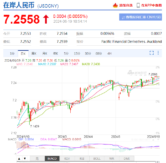Switch to the 5分 chart tab
Viewport: 166px width, 163px height.
66,54
